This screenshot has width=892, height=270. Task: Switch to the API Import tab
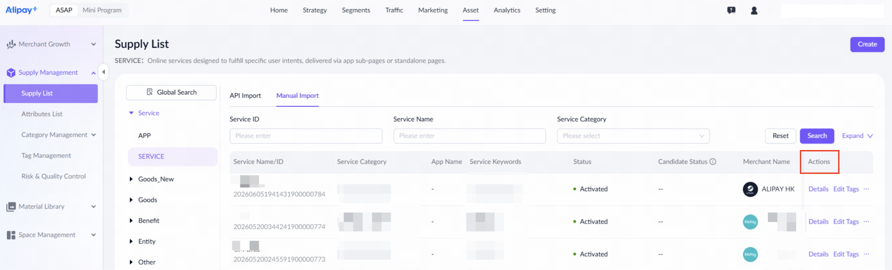pyautogui.click(x=245, y=96)
